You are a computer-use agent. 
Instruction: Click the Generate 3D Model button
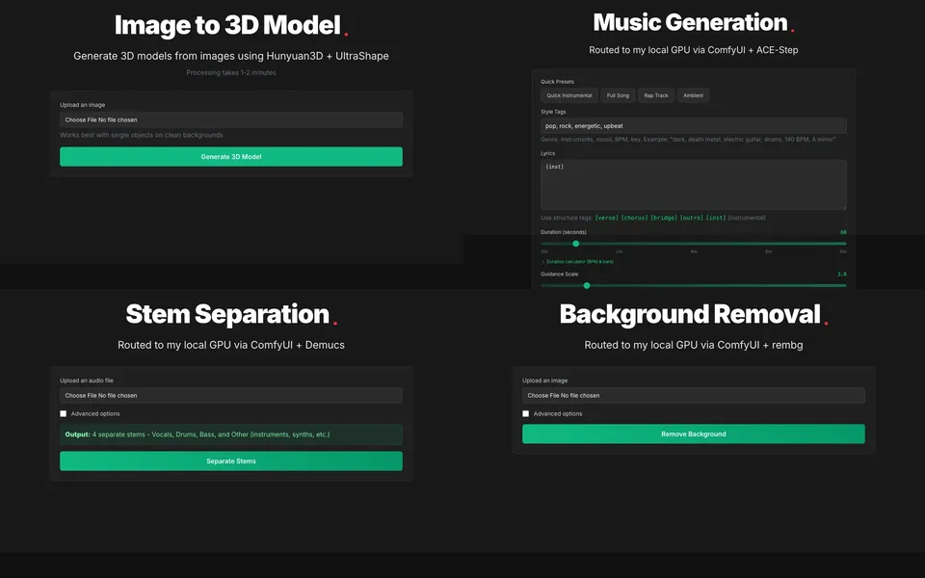pyautogui.click(x=230, y=157)
